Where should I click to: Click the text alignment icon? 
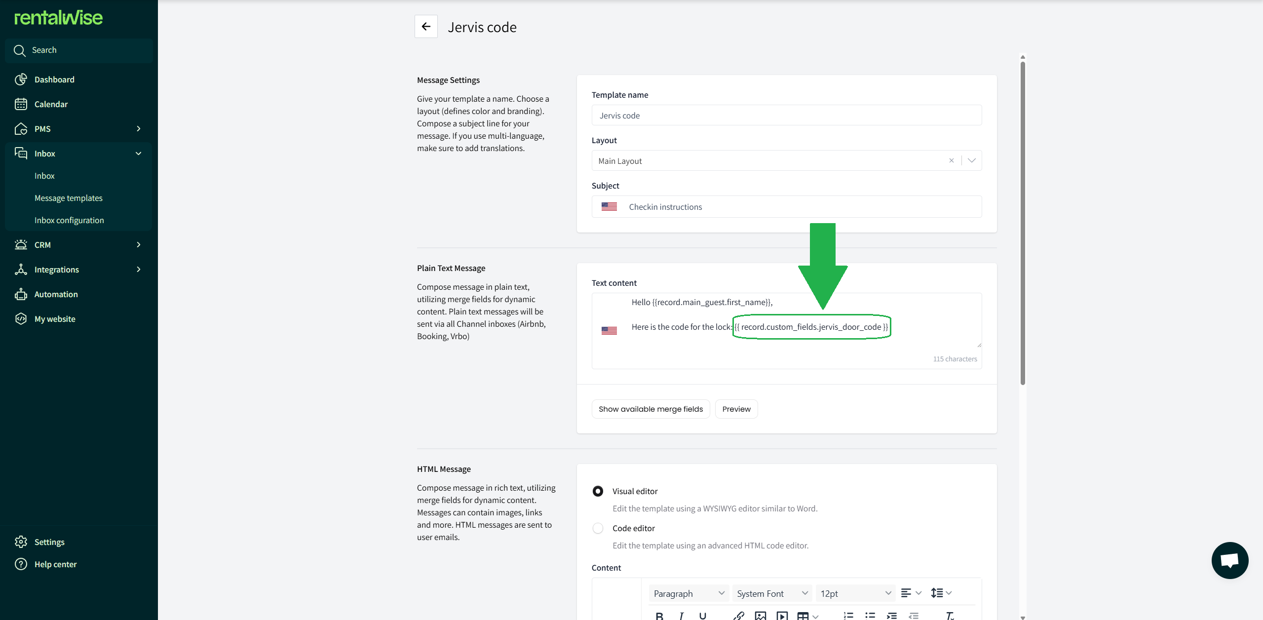[906, 593]
